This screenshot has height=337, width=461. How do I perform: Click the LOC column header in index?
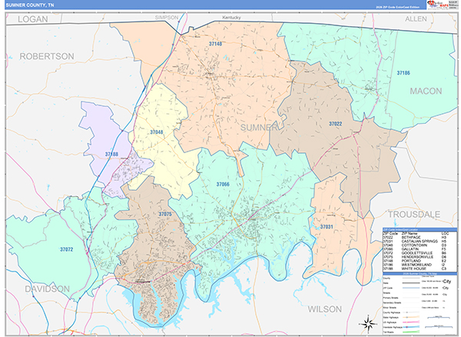pos(446,233)
